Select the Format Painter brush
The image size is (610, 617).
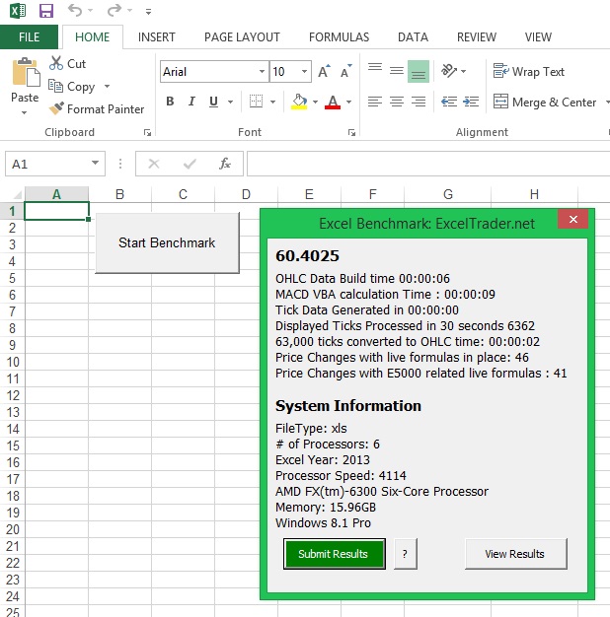(56, 108)
